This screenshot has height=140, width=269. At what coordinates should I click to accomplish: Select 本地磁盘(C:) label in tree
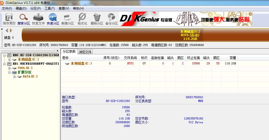pos(28,59)
